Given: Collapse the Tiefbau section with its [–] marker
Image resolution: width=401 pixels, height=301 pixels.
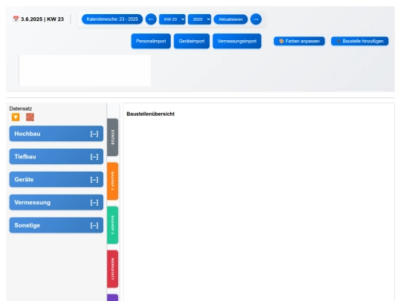Looking at the screenshot, I should point(94,157).
